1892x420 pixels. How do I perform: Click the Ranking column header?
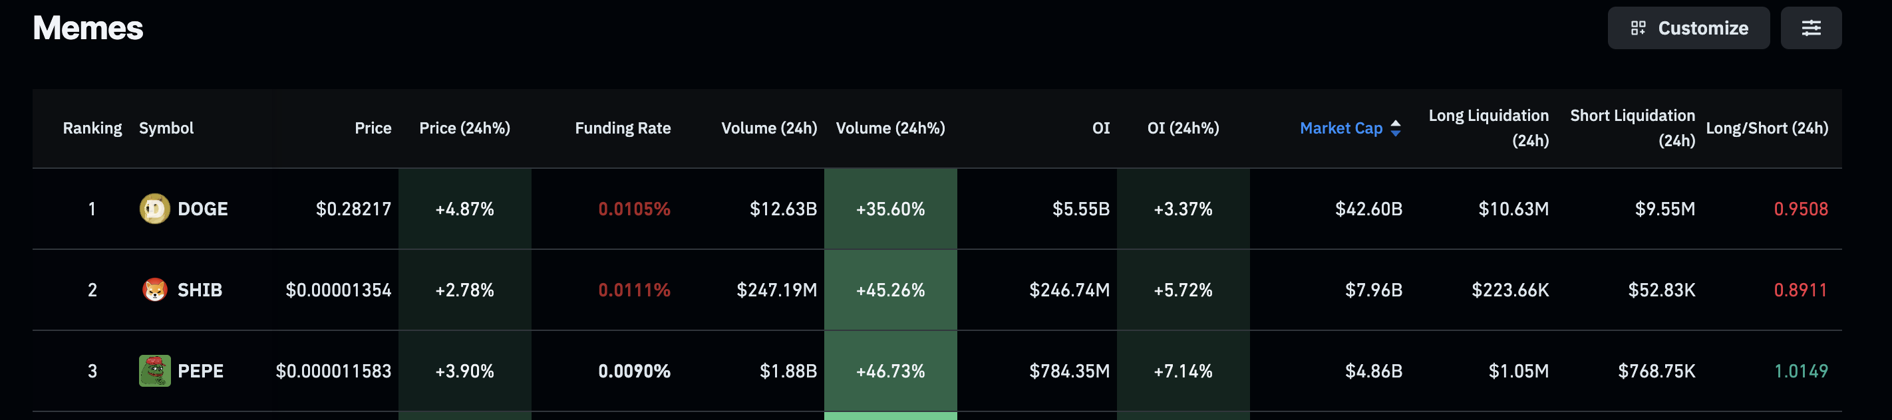click(x=92, y=128)
